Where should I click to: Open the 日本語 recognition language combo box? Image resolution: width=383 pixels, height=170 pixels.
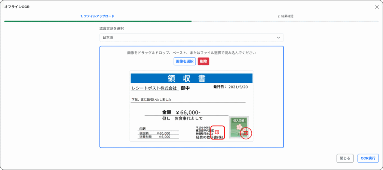coord(191,38)
